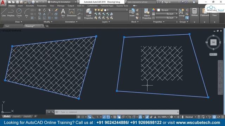Click the add layout plus button
The image size is (225, 126).
click(36, 116)
